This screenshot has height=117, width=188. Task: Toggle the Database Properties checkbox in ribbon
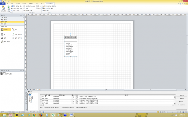[x=24, y=6]
